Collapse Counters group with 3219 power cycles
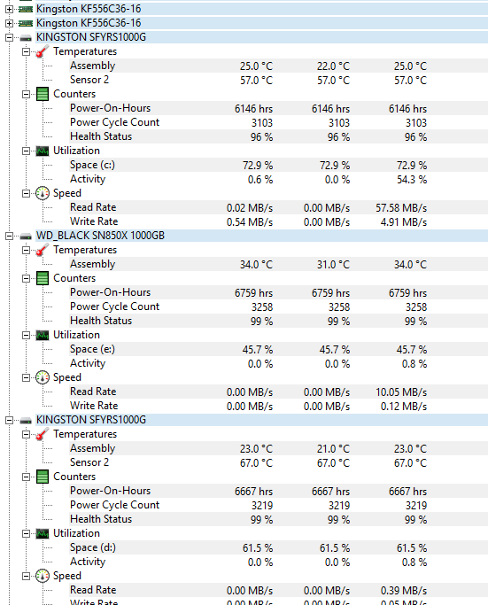The image size is (488, 605). click(26, 477)
